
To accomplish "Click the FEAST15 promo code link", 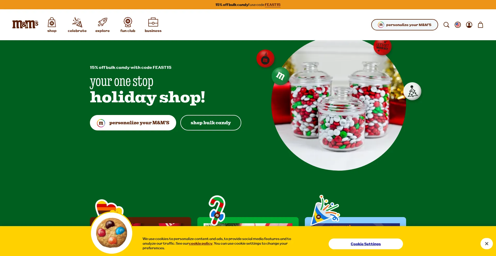I will coord(273,5).
